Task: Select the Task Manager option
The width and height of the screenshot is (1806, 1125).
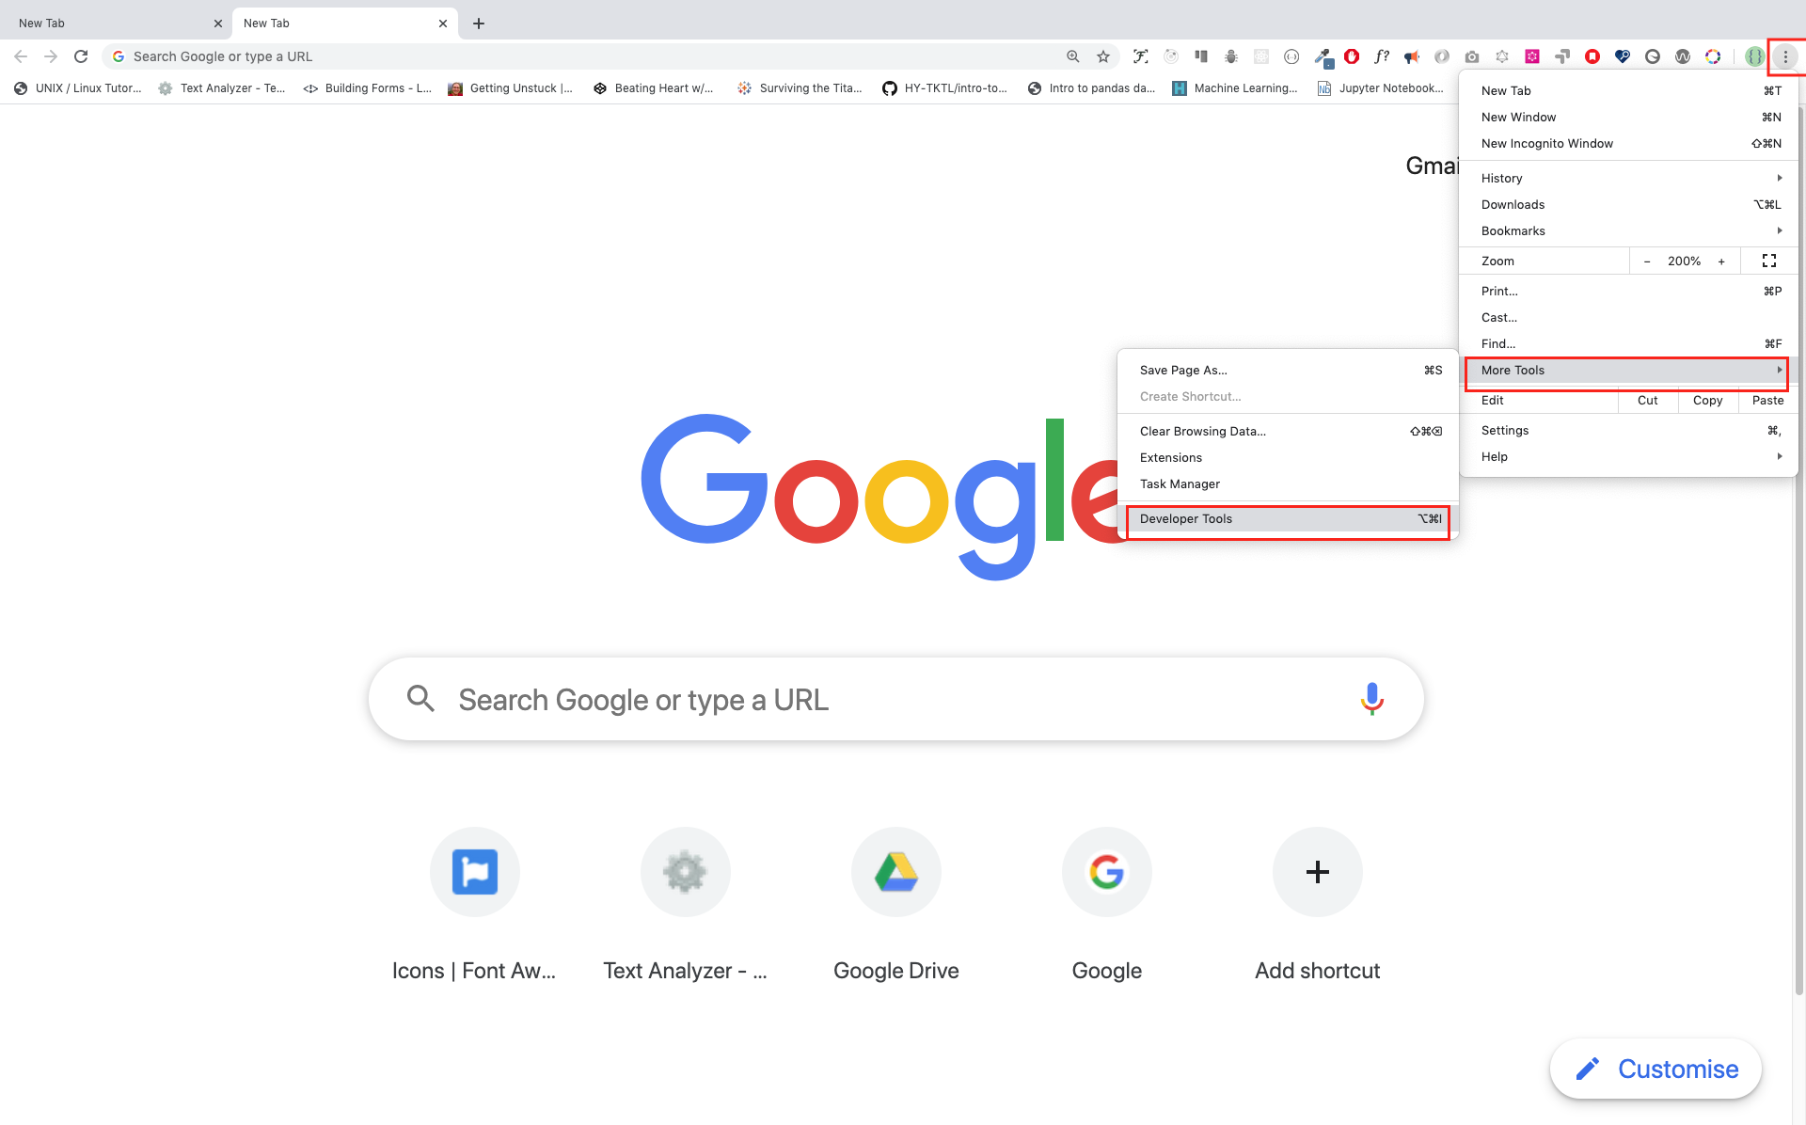Action: [x=1179, y=483]
